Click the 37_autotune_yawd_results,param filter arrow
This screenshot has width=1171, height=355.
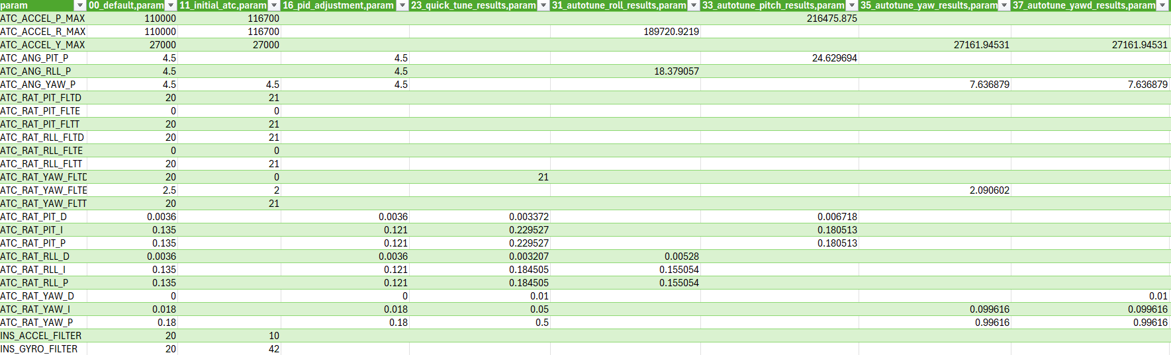click(1162, 5)
